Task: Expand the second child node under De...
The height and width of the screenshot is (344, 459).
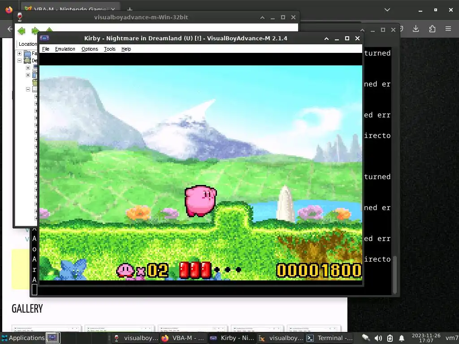Action: click(28, 75)
